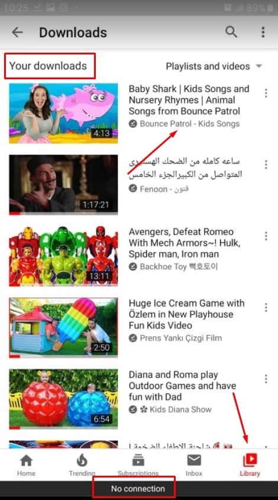Open options for Avengers Defeat Romeo video

click(266, 236)
